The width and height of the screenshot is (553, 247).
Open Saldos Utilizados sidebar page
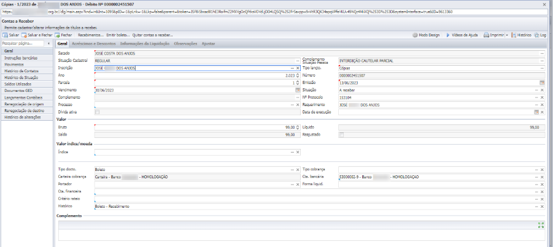(27, 84)
